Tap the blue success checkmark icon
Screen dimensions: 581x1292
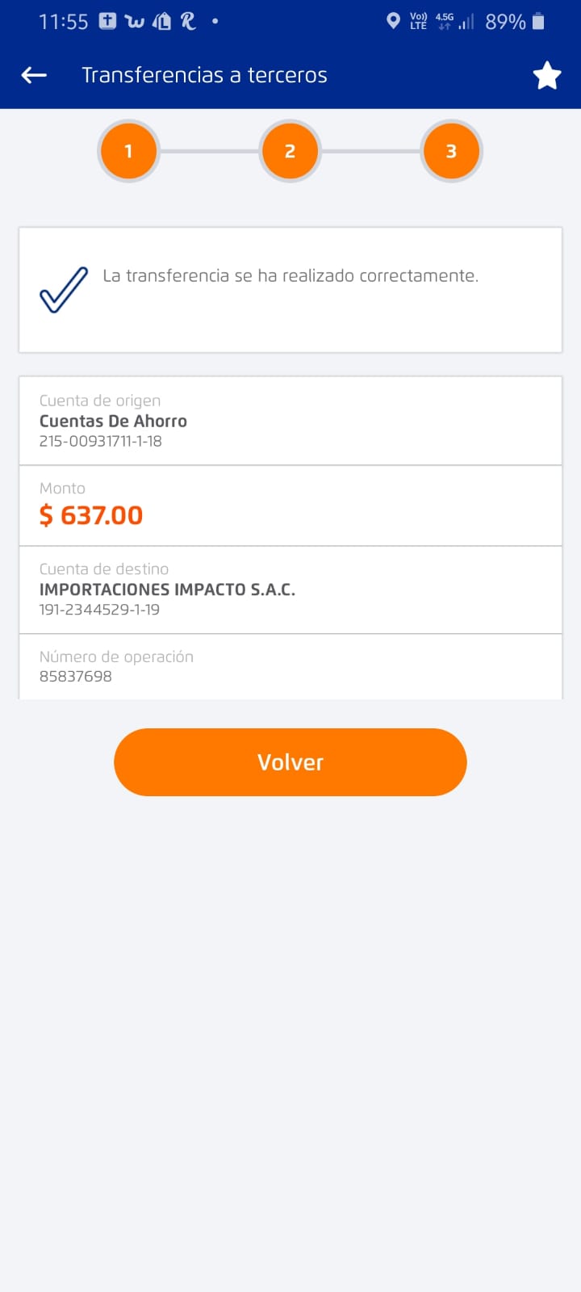(x=64, y=289)
